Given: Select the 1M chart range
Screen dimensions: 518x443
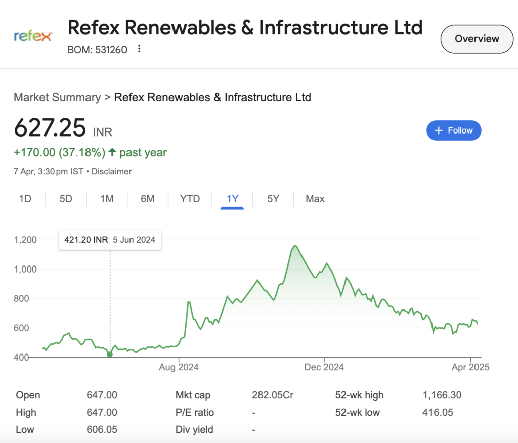Looking at the screenshot, I should pyautogui.click(x=107, y=199).
